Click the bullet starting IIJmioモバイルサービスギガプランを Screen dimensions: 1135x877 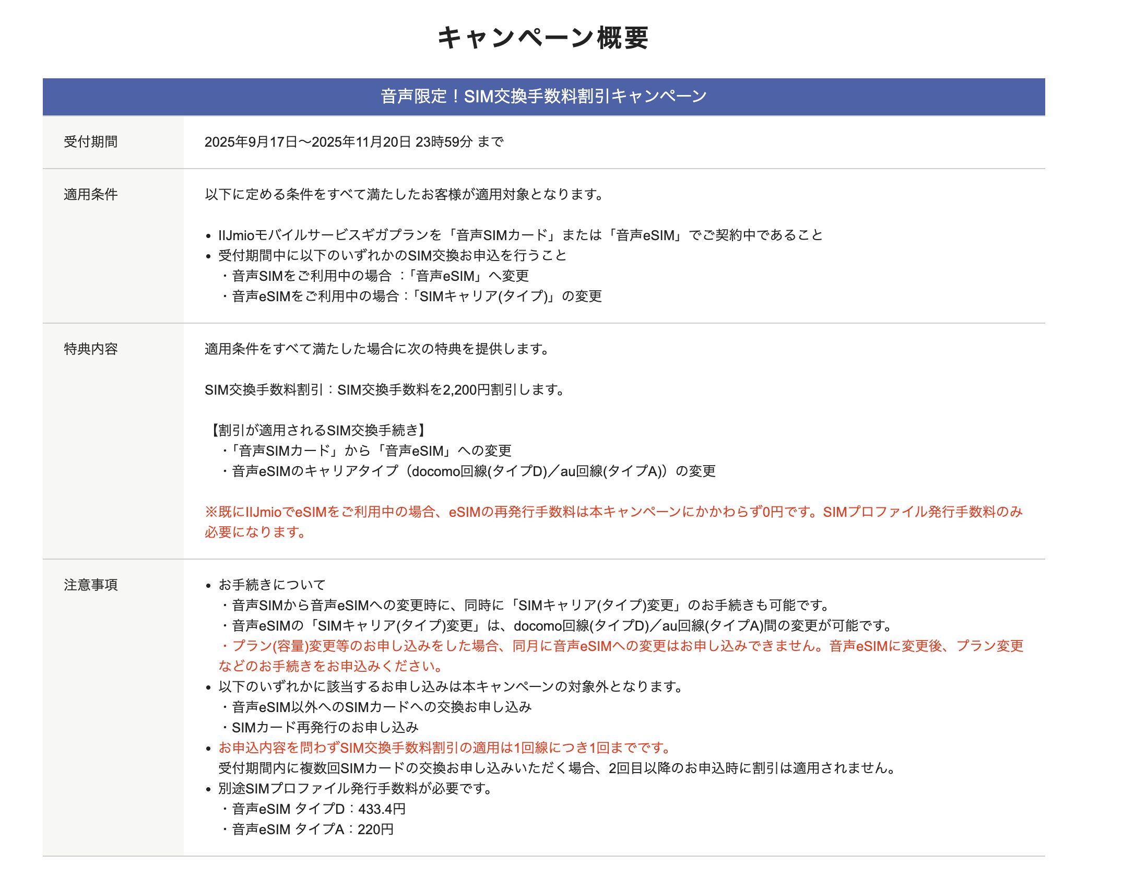[521, 235]
